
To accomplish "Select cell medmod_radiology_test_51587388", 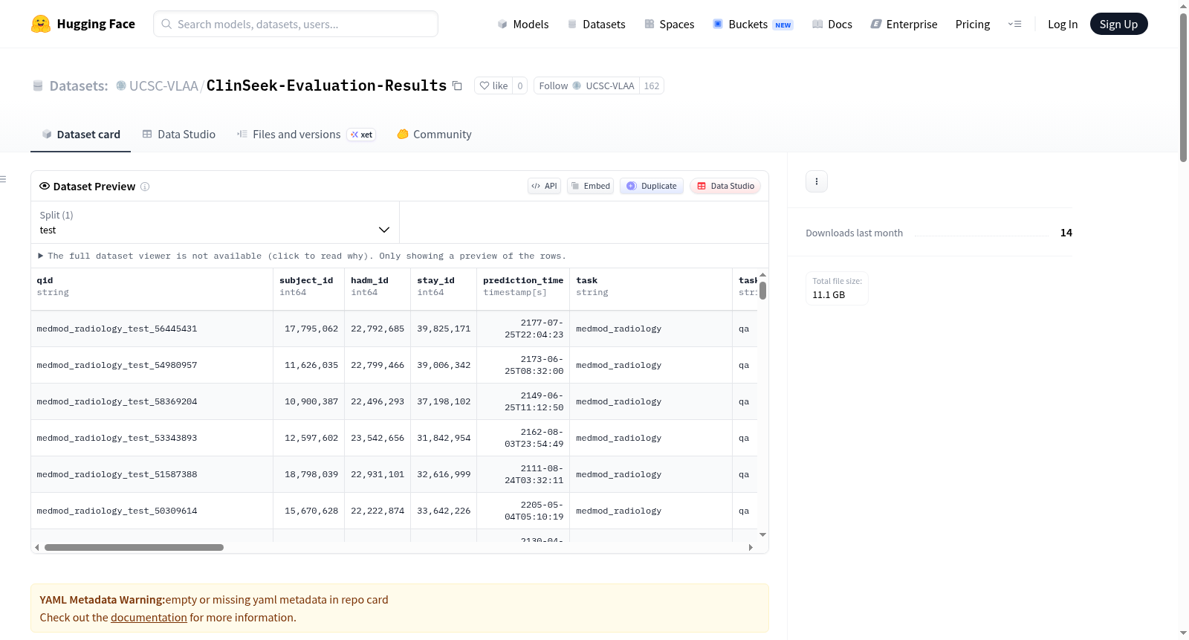I will [x=152, y=474].
